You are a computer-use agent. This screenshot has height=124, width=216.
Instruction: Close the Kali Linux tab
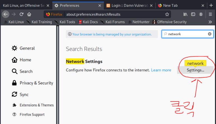(48, 6)
